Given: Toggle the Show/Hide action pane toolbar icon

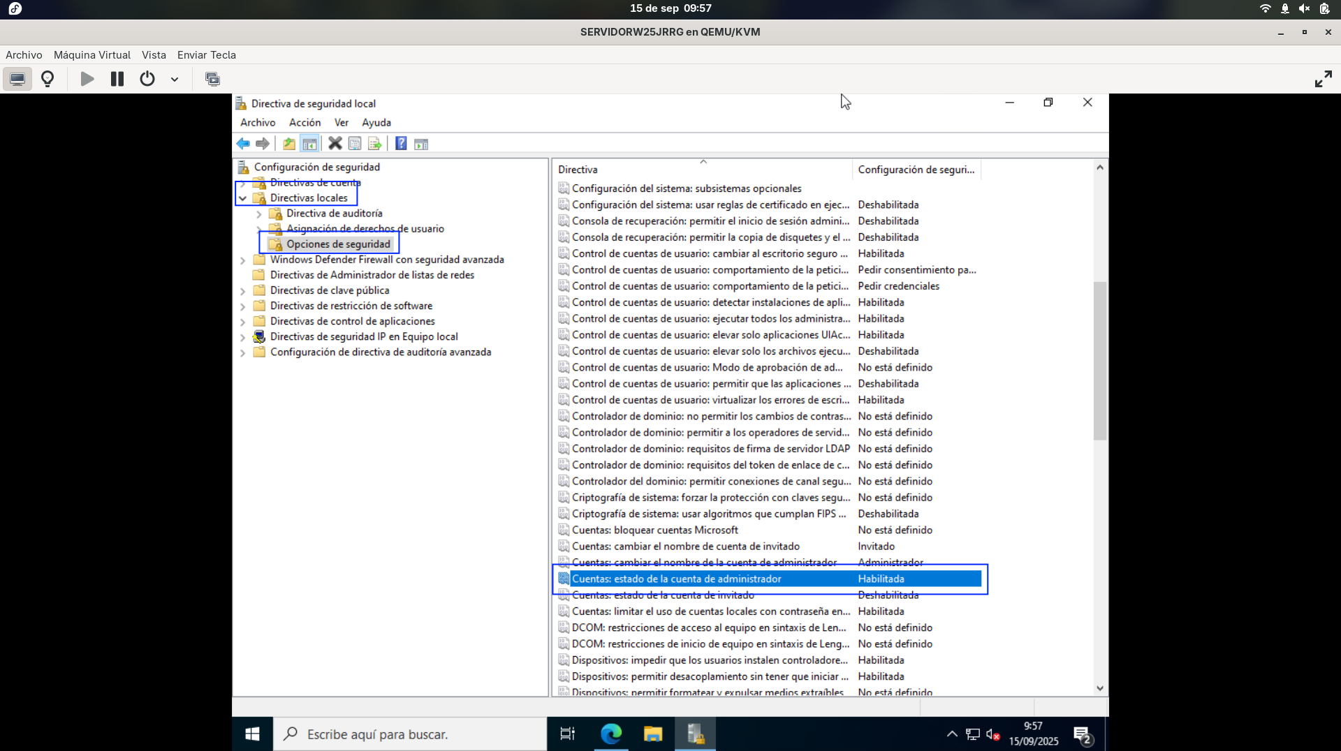Looking at the screenshot, I should [x=421, y=144].
